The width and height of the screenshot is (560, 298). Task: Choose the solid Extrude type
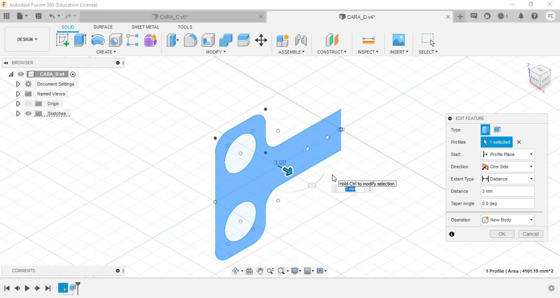point(485,130)
